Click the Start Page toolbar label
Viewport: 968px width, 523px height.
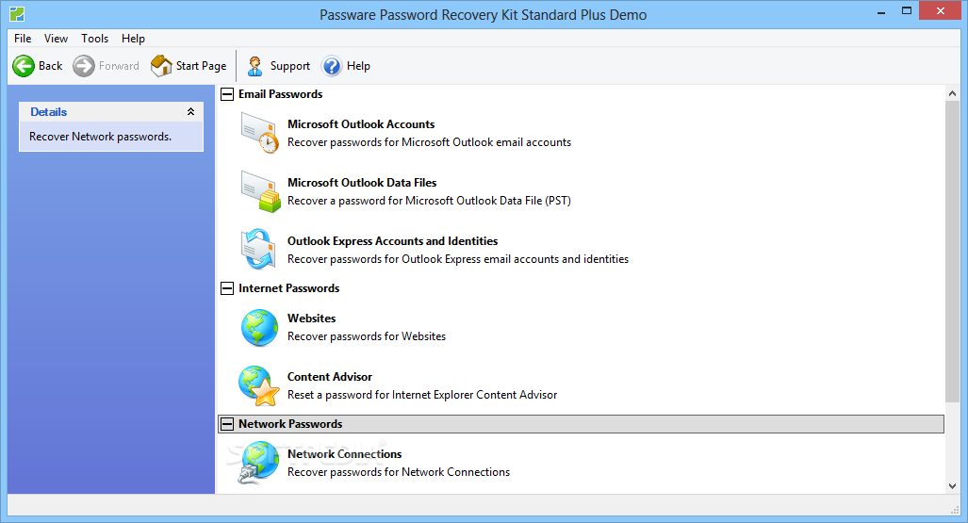[202, 66]
